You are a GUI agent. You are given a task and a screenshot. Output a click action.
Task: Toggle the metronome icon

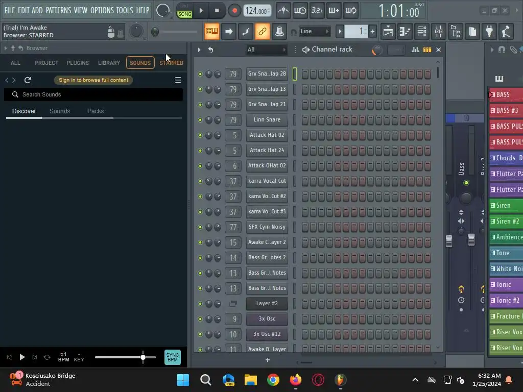pyautogui.click(x=283, y=11)
